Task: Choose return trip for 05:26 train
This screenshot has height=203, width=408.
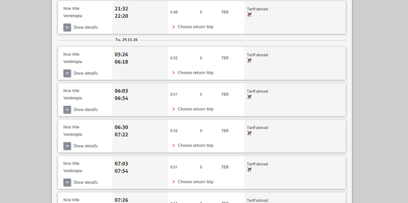Action: (195, 72)
